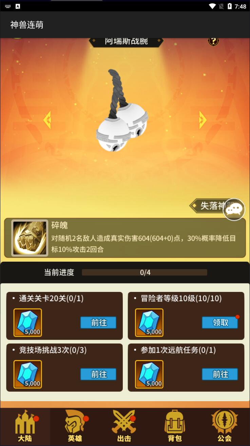250x446 pixels.
Task: Tap gem reward for 参加1次远航任务
Action: 149,374
